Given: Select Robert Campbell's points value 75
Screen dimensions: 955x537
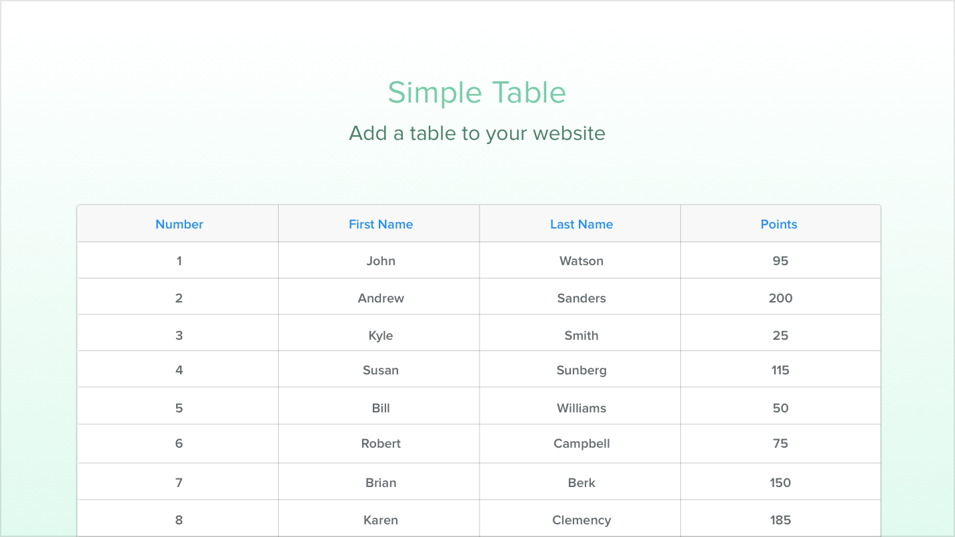Looking at the screenshot, I should click(780, 443).
